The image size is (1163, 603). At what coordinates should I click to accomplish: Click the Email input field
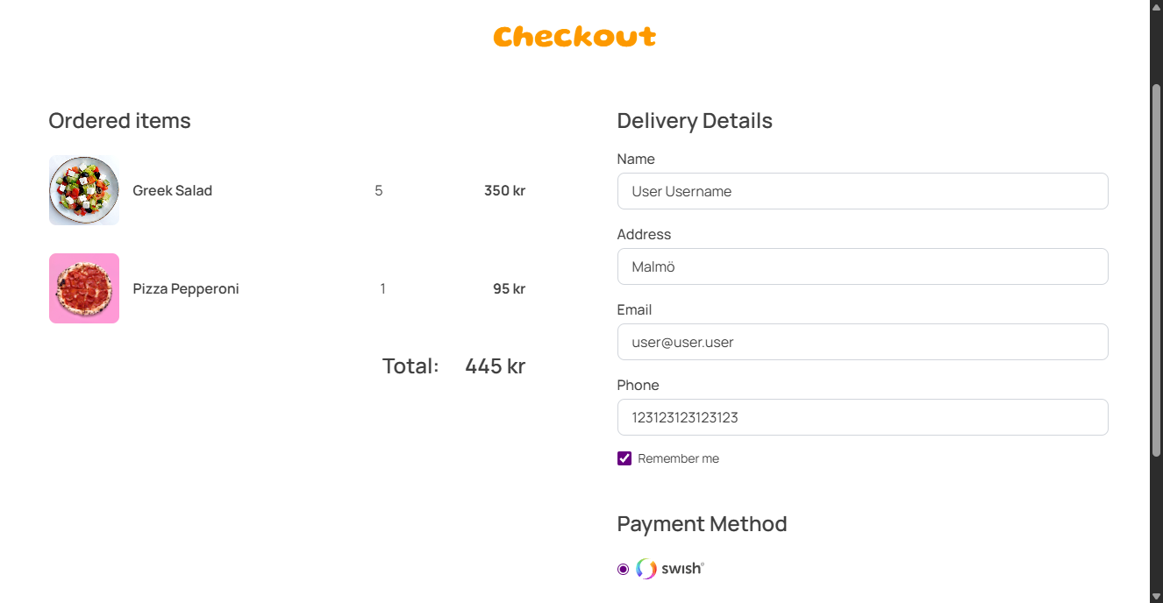863,342
